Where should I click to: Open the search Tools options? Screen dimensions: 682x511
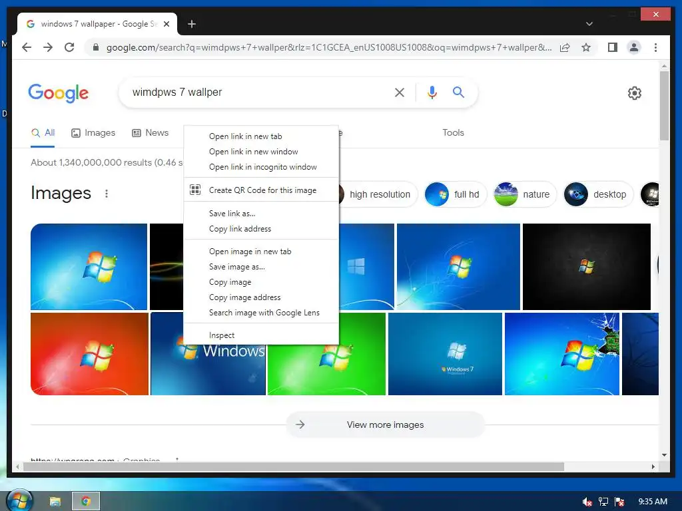tap(453, 133)
